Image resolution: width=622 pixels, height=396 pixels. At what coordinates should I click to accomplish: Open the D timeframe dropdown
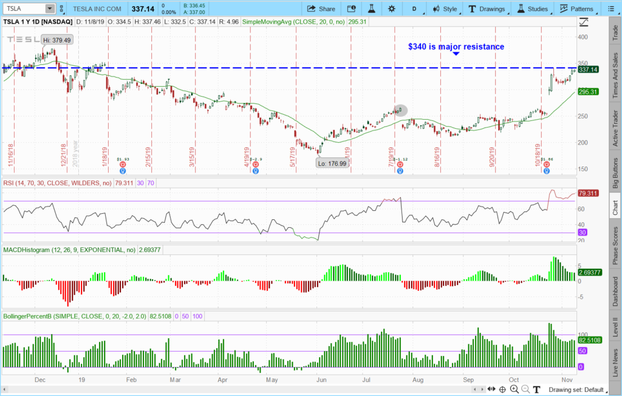[415, 9]
